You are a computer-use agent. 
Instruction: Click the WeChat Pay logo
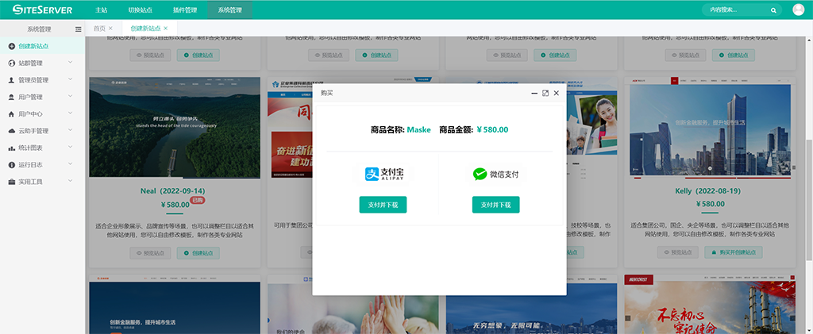click(x=495, y=174)
